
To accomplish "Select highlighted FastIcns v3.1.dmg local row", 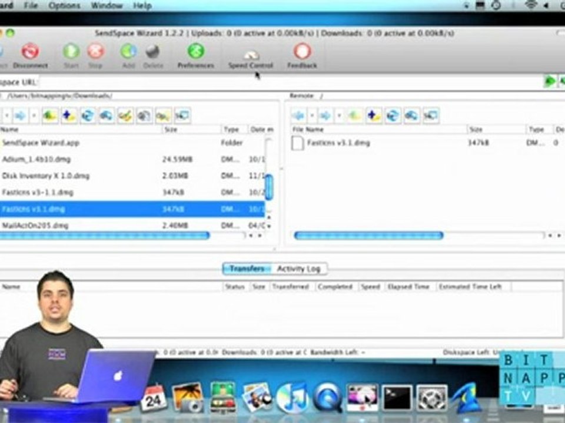I will point(132,209).
